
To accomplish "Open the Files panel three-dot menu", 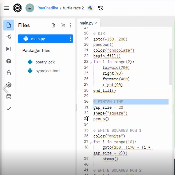I will (x=70, y=25).
